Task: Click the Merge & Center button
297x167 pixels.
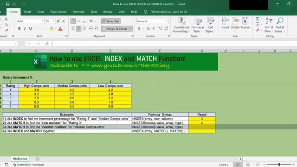Action: click(115, 29)
